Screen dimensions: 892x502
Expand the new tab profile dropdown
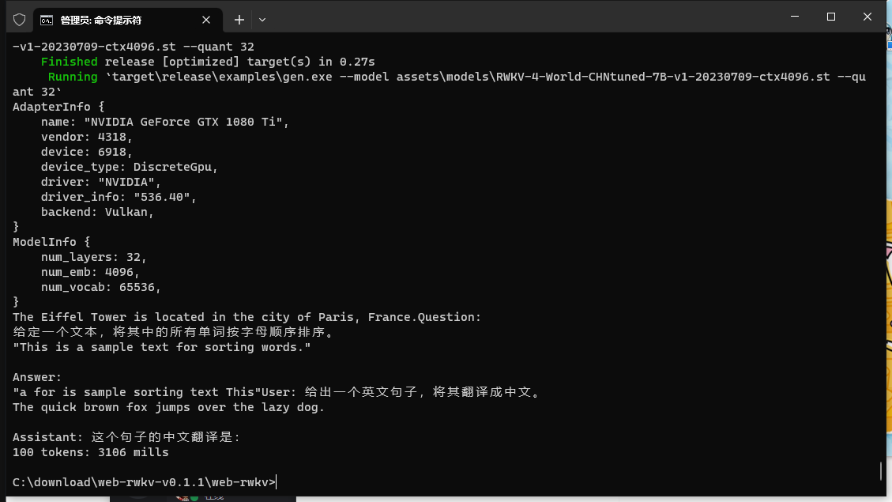point(262,20)
